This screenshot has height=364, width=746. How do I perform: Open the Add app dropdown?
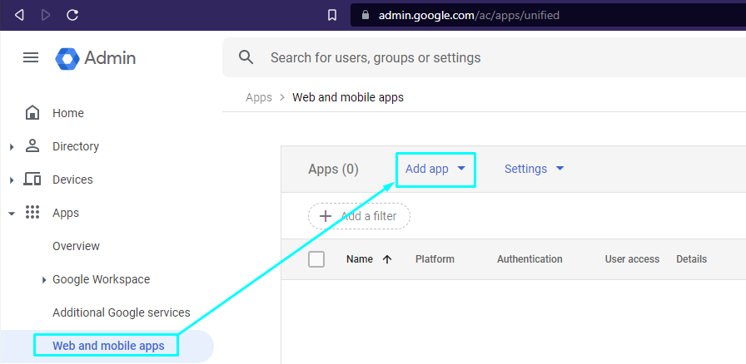pos(435,169)
